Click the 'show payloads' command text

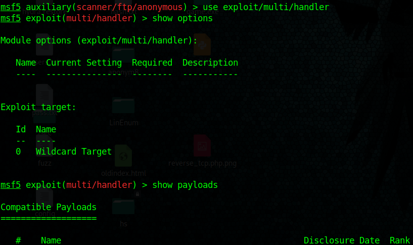(185, 185)
